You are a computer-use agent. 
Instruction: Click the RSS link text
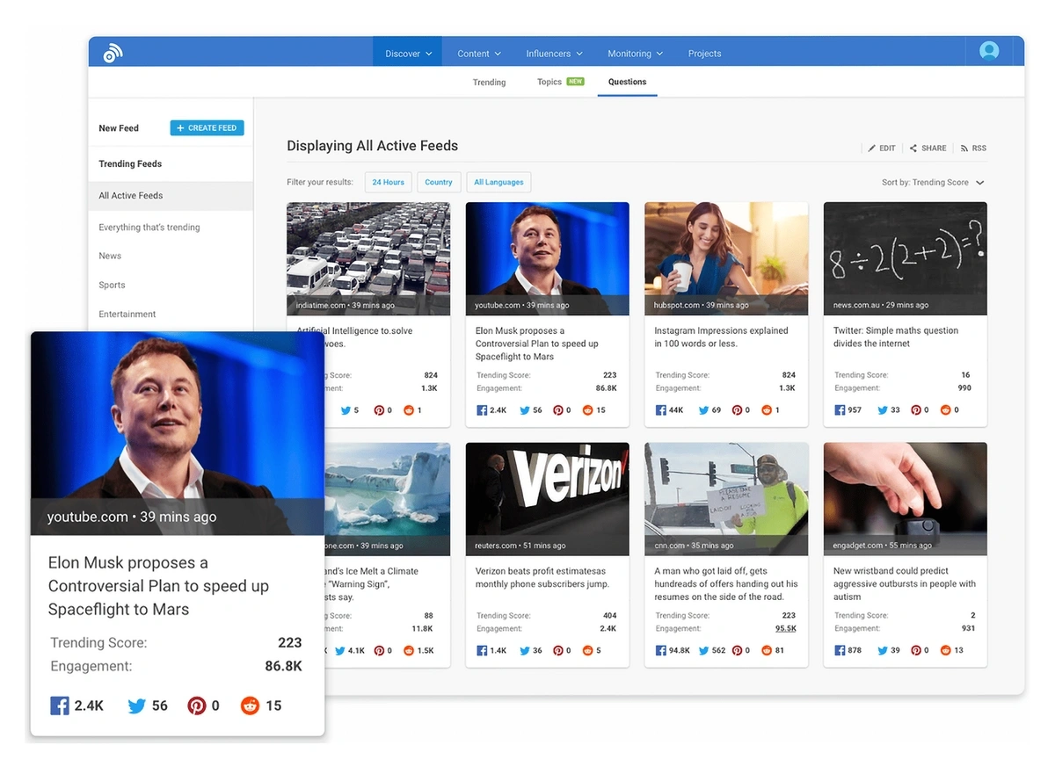(x=979, y=148)
